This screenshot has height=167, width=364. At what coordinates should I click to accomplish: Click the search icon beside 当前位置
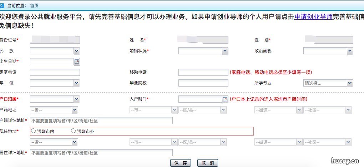[2, 6]
